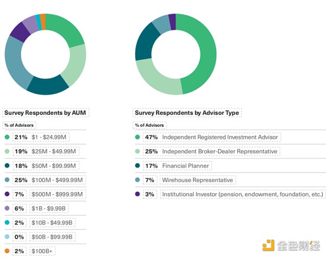Click the orange dot beside $100B+

(7, 251)
